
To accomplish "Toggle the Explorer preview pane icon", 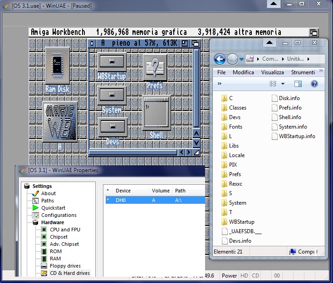I will pyautogui.click(x=298, y=84).
